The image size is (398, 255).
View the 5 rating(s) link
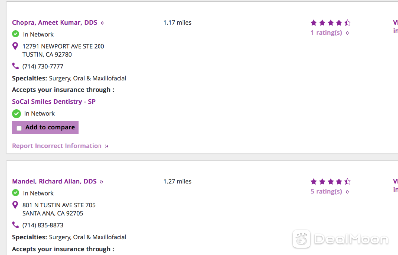pyautogui.click(x=326, y=191)
